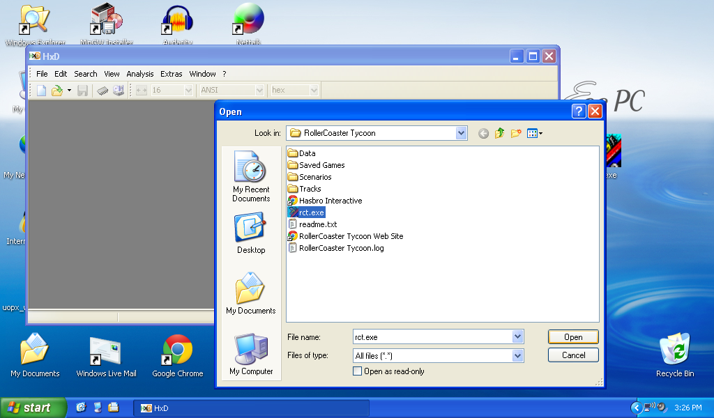Go to Desktop in the places bar

(x=251, y=233)
